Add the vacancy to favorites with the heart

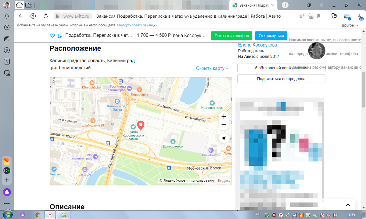tap(52, 36)
